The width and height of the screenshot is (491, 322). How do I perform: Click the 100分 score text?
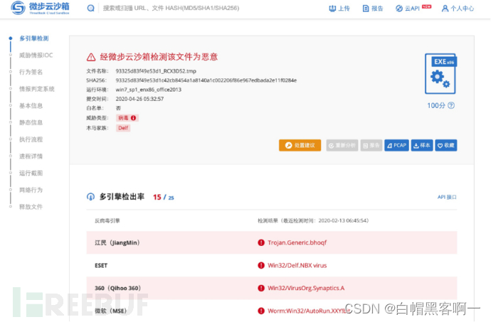(436, 105)
